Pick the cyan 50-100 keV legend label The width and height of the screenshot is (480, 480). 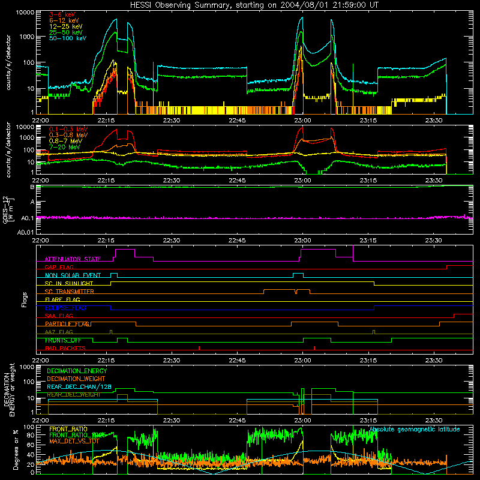pyautogui.click(x=68, y=38)
